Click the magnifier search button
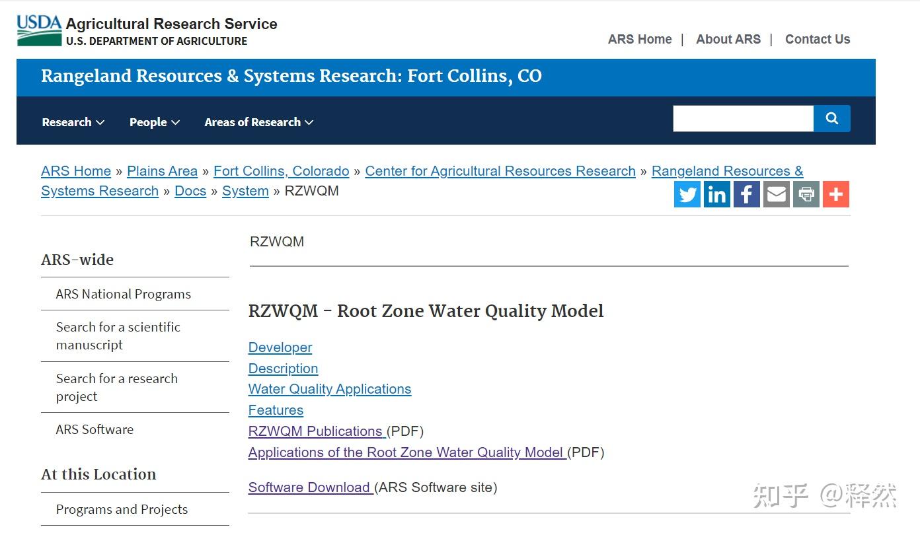 [x=832, y=119]
